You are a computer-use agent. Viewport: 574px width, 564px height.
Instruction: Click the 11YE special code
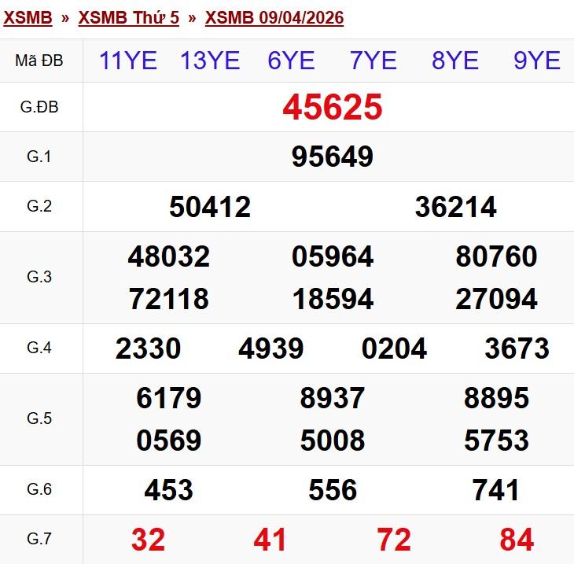pyautogui.click(x=128, y=61)
